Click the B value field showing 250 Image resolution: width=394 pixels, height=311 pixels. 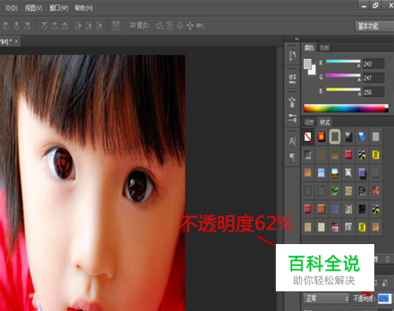point(374,92)
